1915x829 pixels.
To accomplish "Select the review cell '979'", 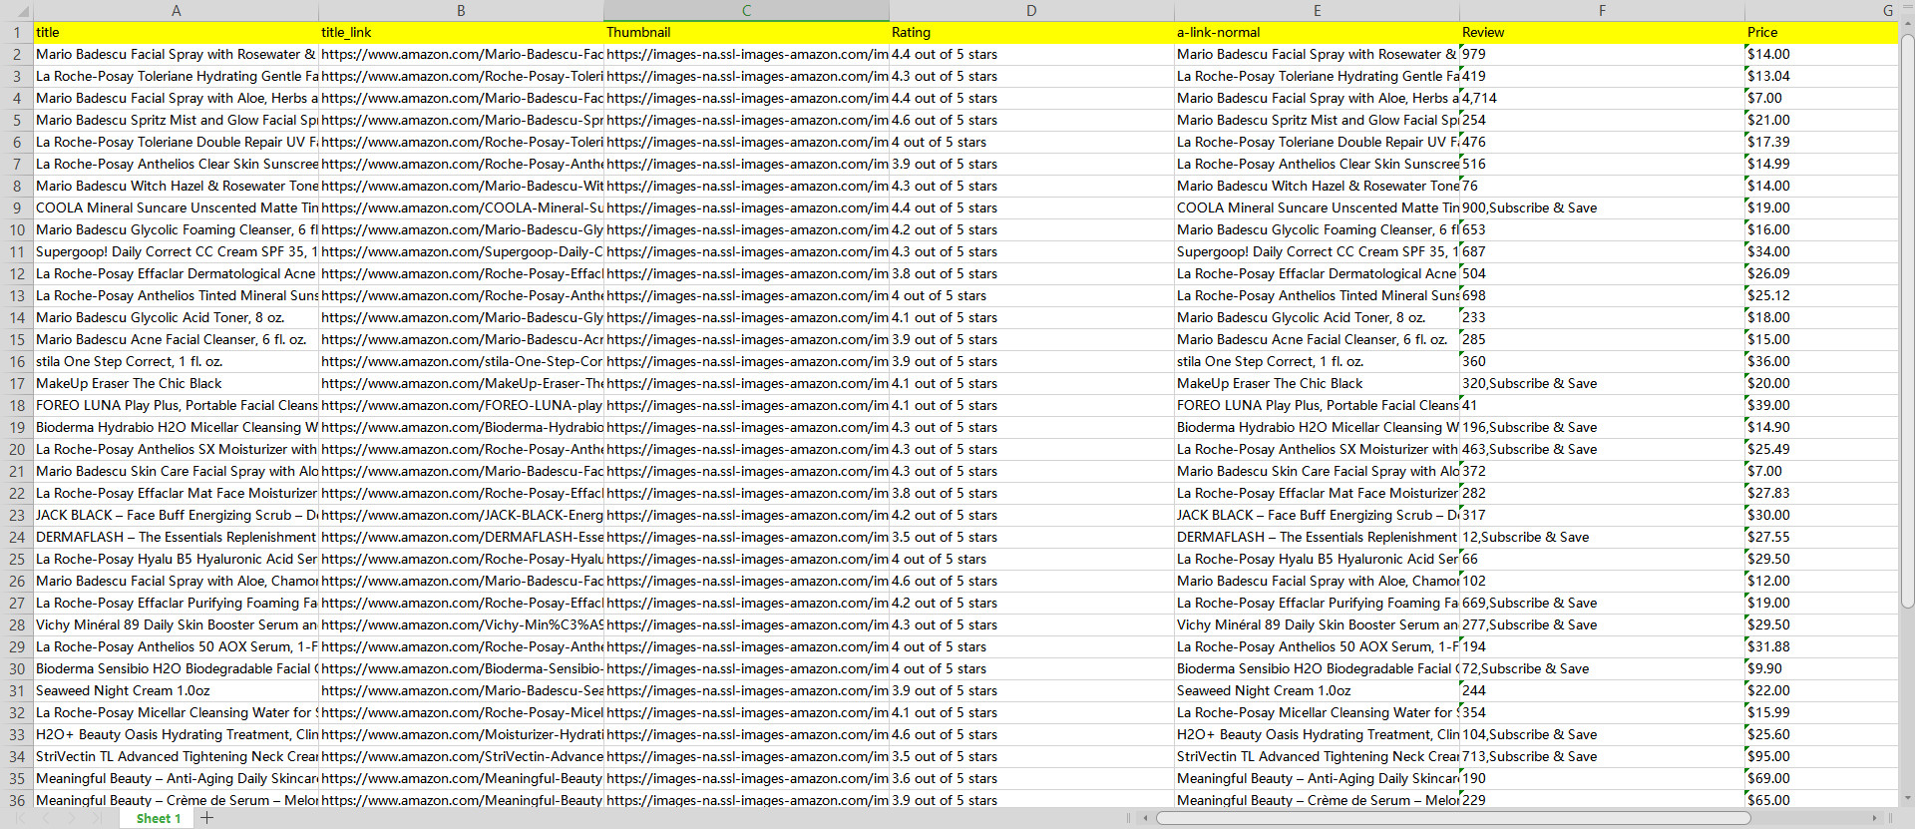I will pyautogui.click(x=1602, y=54).
